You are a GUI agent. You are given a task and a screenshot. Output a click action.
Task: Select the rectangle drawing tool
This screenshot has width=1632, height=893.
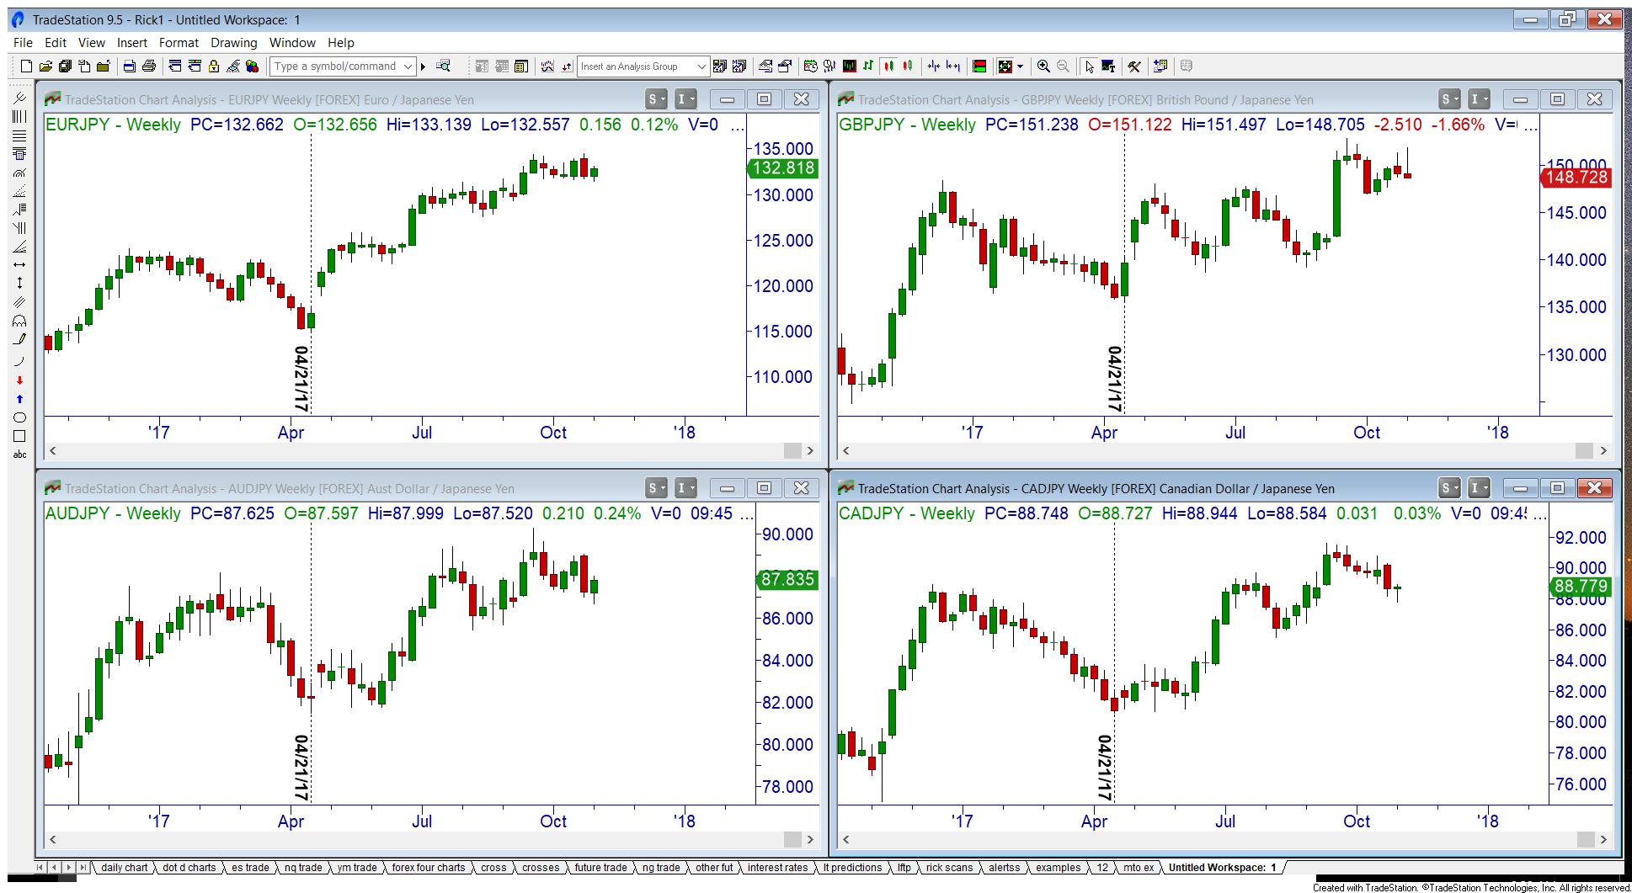click(19, 436)
